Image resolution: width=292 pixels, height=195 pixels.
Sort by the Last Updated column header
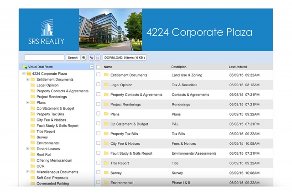click(238, 67)
